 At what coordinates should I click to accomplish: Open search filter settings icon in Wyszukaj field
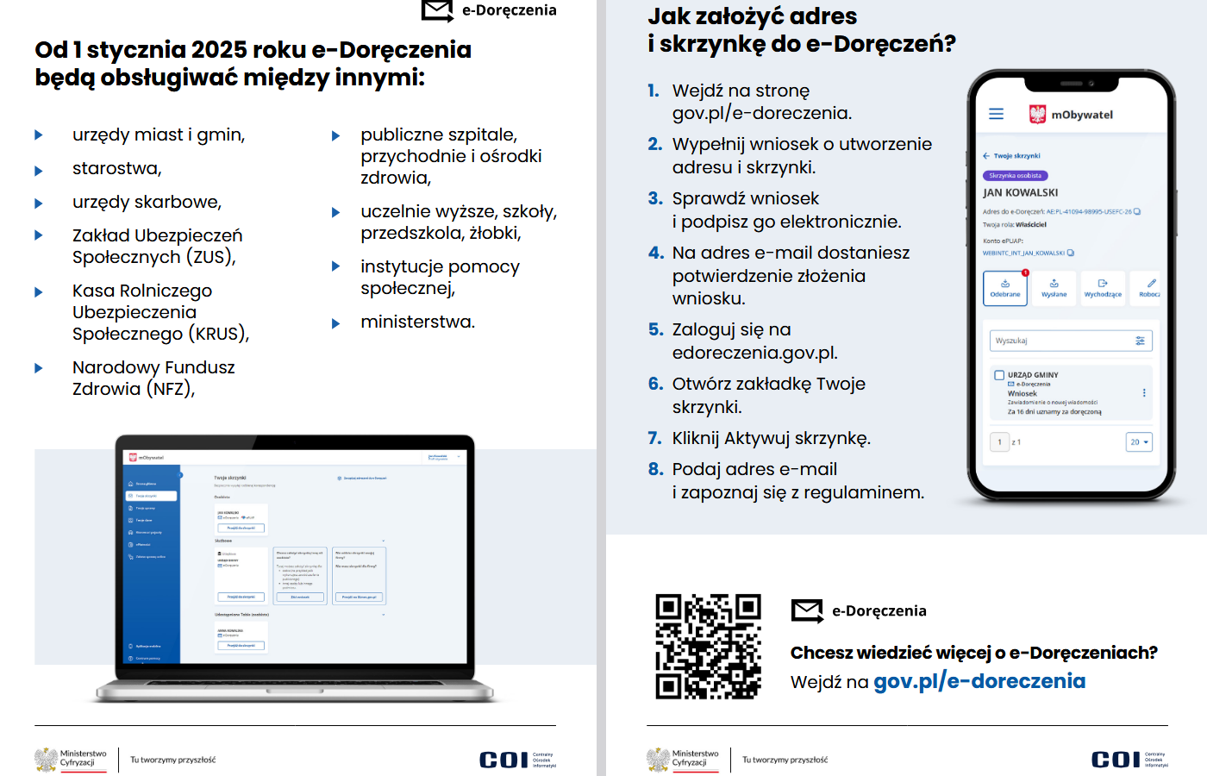(1140, 341)
